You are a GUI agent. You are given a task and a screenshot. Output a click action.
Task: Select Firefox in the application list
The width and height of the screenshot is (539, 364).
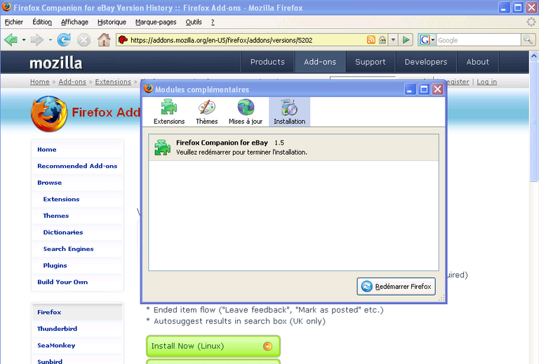pyautogui.click(x=77, y=312)
